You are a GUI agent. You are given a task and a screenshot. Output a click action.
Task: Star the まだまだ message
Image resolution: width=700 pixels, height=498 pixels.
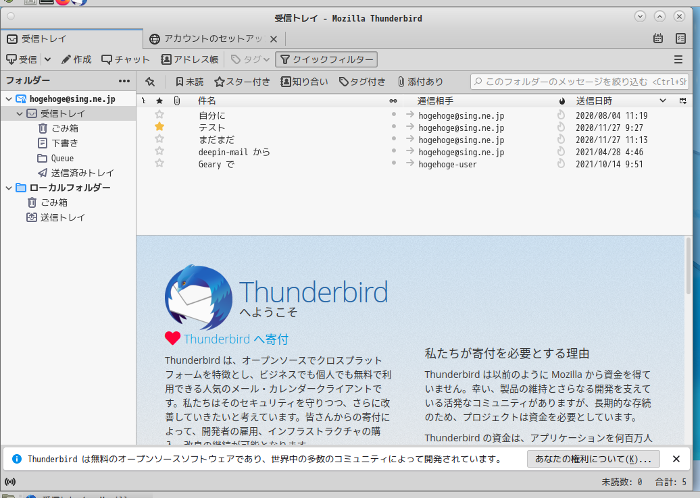coord(159,139)
